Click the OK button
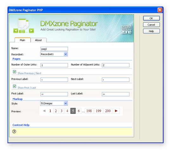This screenshot has height=150, width=171. point(151,18)
